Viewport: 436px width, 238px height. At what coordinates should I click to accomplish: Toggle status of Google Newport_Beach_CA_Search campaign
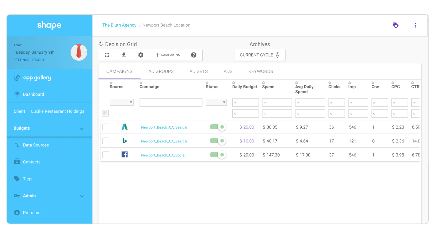218,127
